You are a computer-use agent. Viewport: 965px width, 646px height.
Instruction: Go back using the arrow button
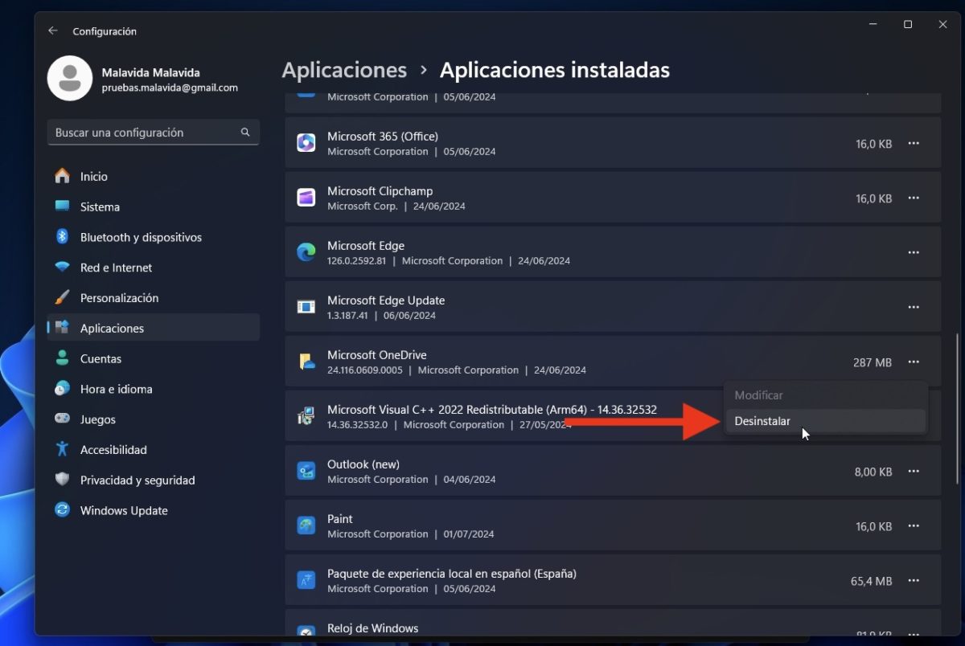click(52, 31)
